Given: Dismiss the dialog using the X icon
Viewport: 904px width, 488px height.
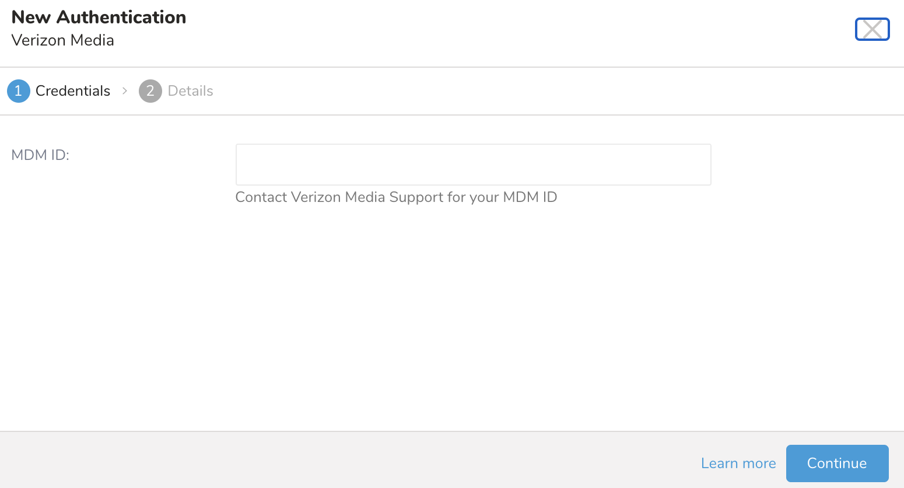Looking at the screenshot, I should (x=872, y=29).
